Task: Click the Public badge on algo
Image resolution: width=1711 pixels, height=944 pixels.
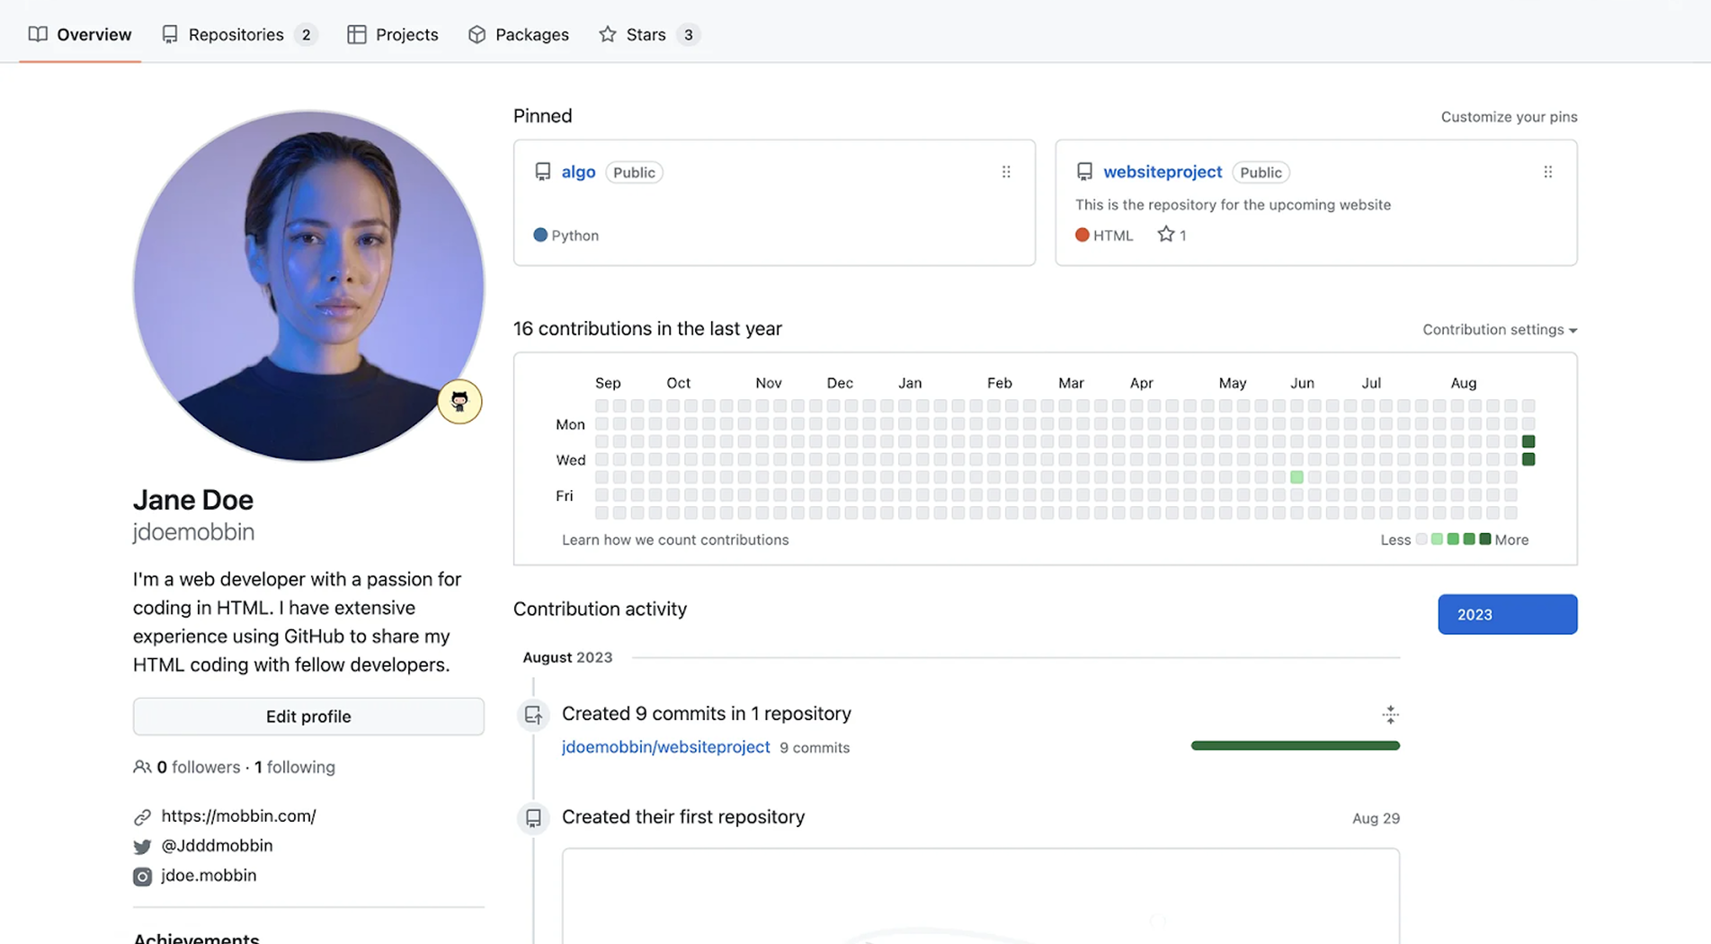Action: coord(634,173)
